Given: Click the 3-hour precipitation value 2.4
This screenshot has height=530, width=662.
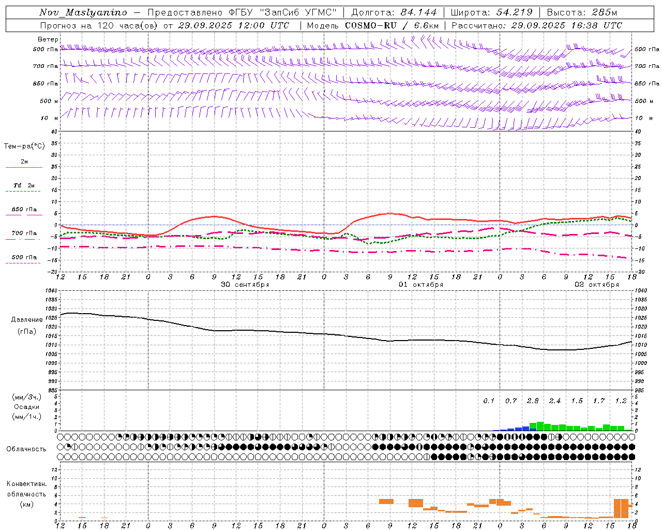Looking at the screenshot, I should pos(555,401).
